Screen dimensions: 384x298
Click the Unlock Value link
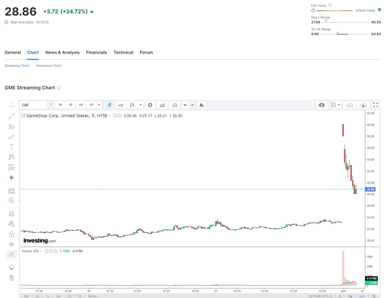pyautogui.click(x=365, y=10)
